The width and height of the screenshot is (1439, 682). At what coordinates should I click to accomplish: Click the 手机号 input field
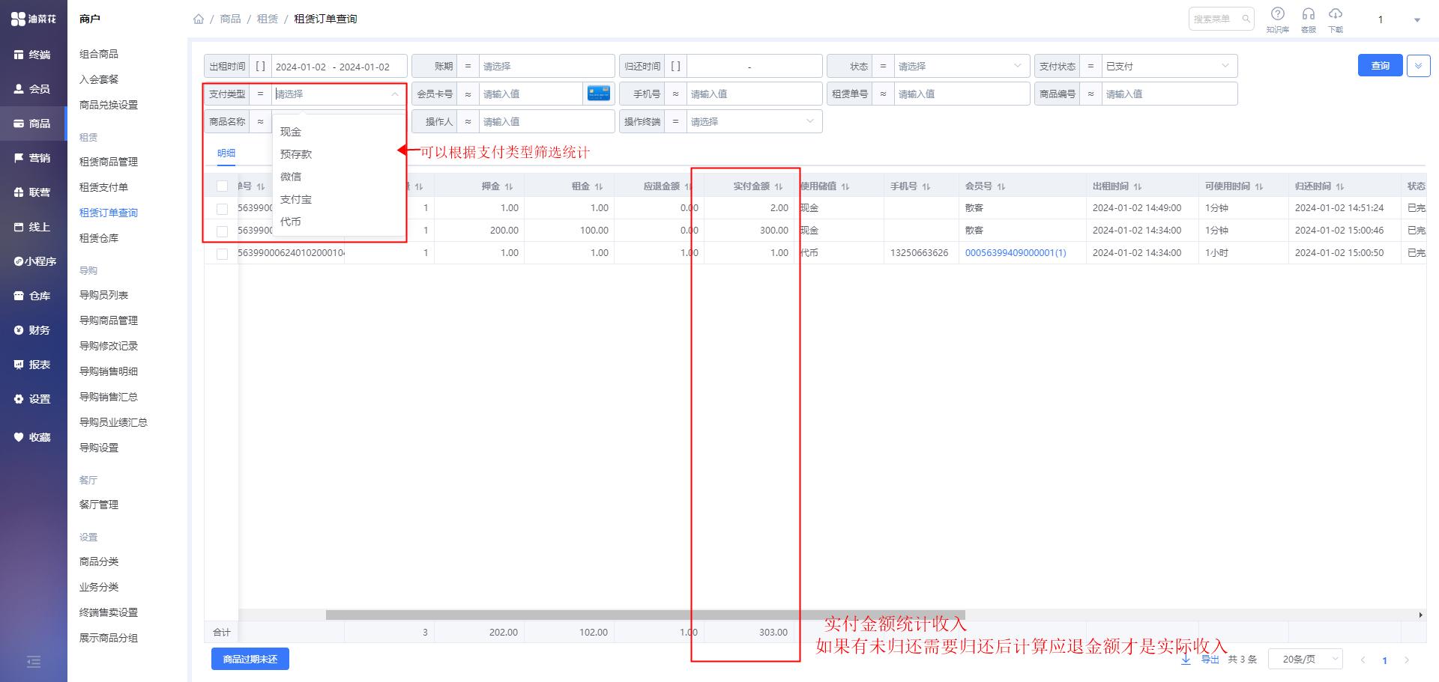(754, 94)
